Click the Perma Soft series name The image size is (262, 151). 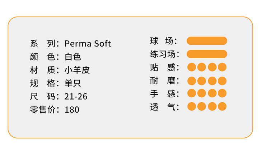tap(88, 44)
